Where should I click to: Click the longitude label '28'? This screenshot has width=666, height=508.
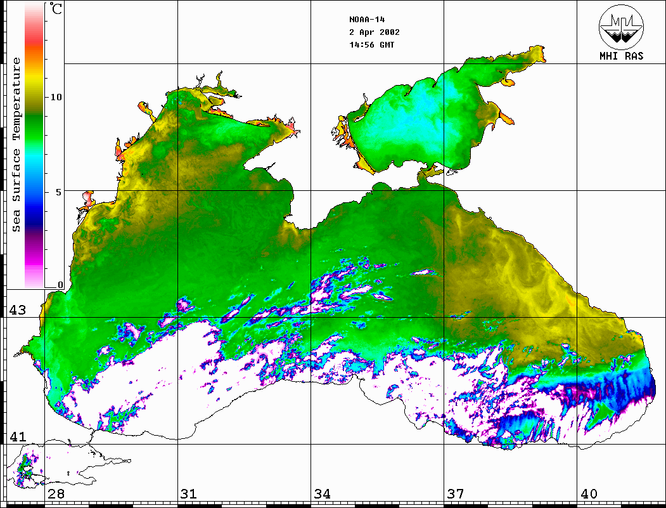point(56,493)
